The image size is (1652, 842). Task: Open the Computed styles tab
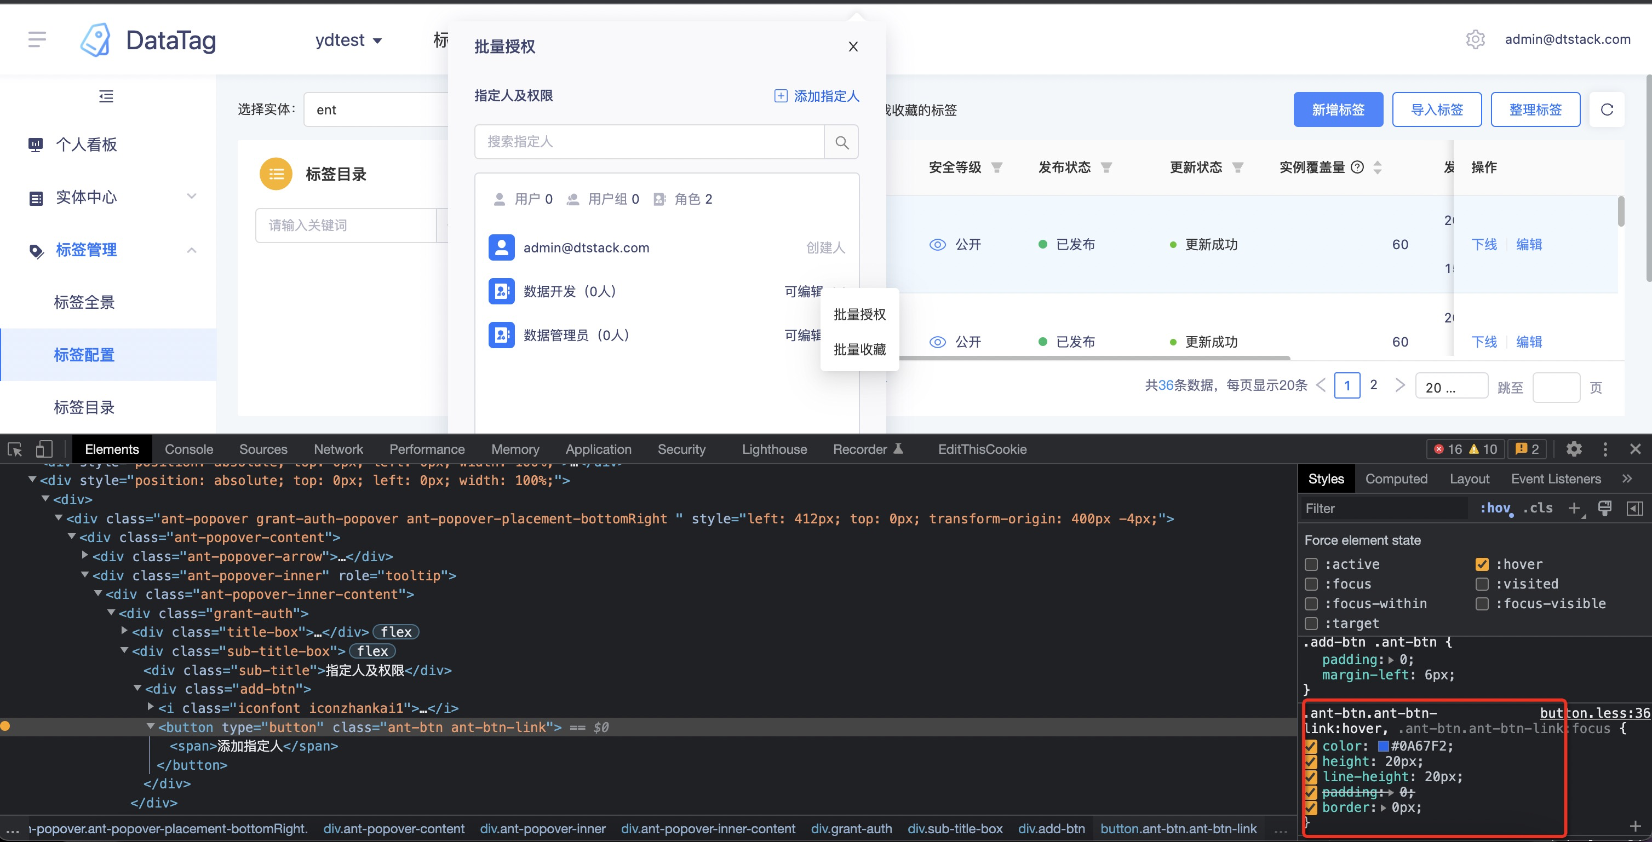[x=1396, y=478]
